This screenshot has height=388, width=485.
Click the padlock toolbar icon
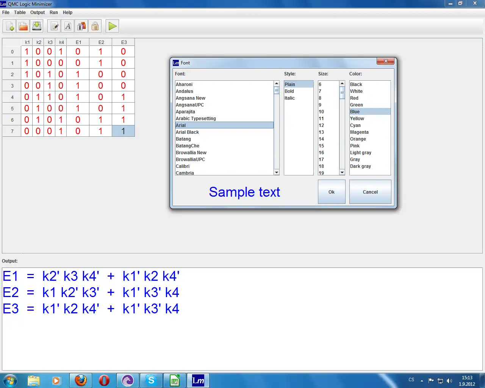[95, 26]
